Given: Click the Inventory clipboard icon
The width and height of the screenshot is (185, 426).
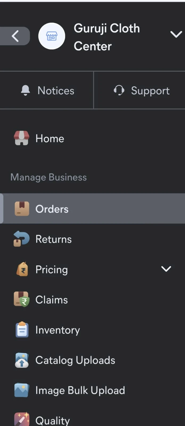Looking at the screenshot, I should (x=22, y=330).
